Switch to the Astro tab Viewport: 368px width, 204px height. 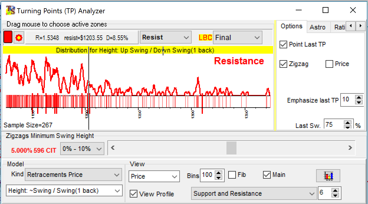pyautogui.click(x=318, y=27)
